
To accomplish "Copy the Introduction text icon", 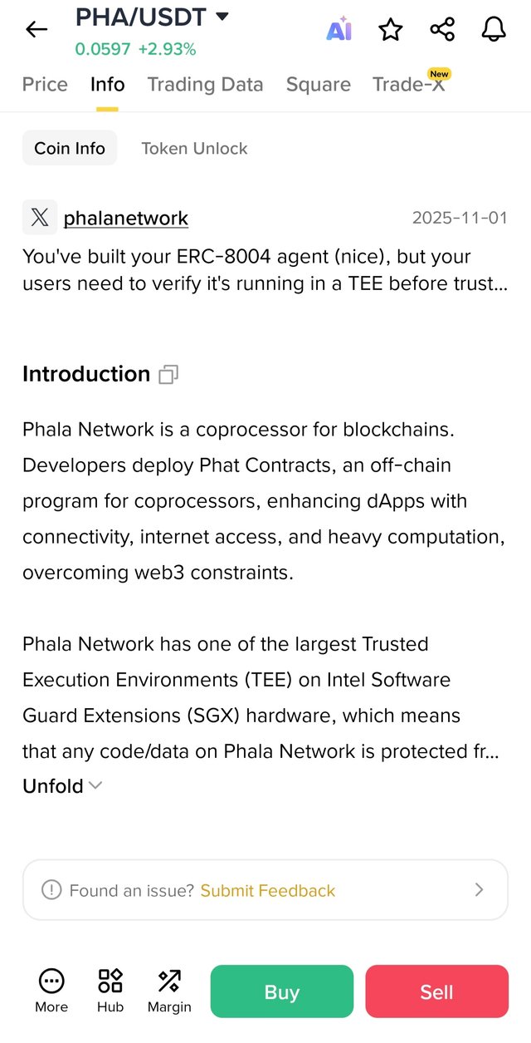I will click(x=168, y=375).
